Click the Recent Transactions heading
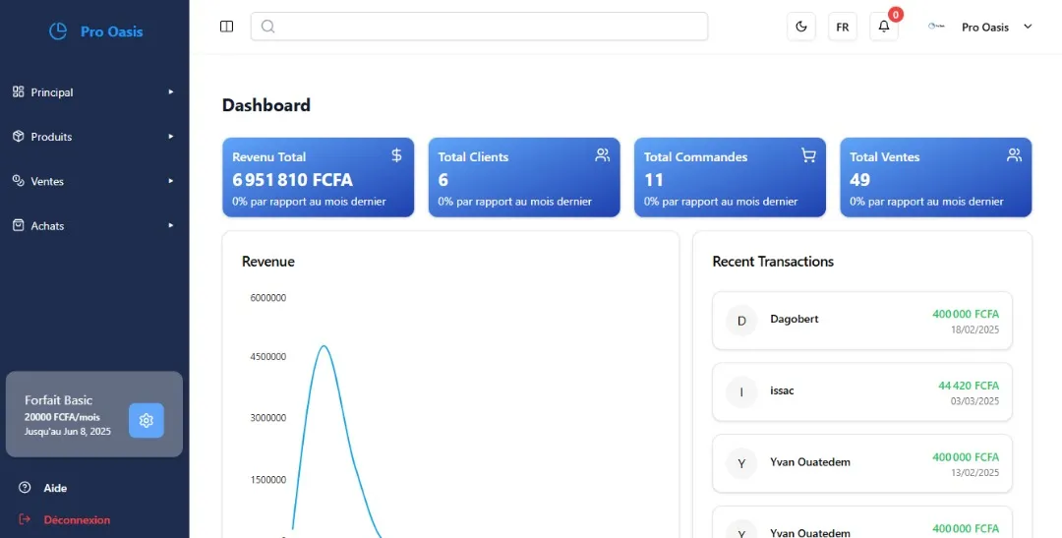 [773, 262]
